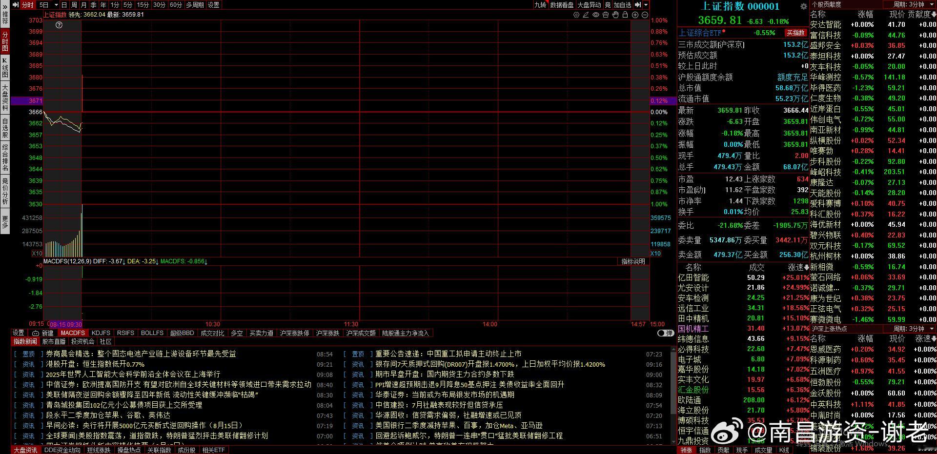Image resolution: width=937 pixels, height=454 pixels.
Task: Switch to the 相关ETF bottom tab
Action: click(213, 450)
